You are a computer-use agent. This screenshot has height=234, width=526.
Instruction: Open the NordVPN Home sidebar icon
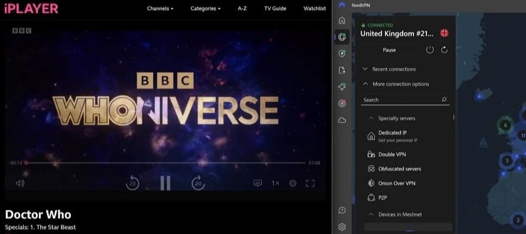pos(342,21)
